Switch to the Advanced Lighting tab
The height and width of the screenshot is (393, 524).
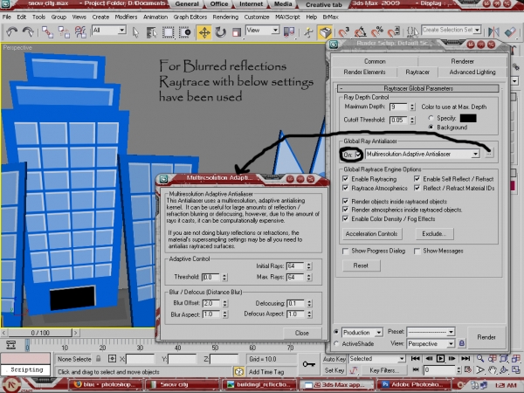tap(472, 72)
